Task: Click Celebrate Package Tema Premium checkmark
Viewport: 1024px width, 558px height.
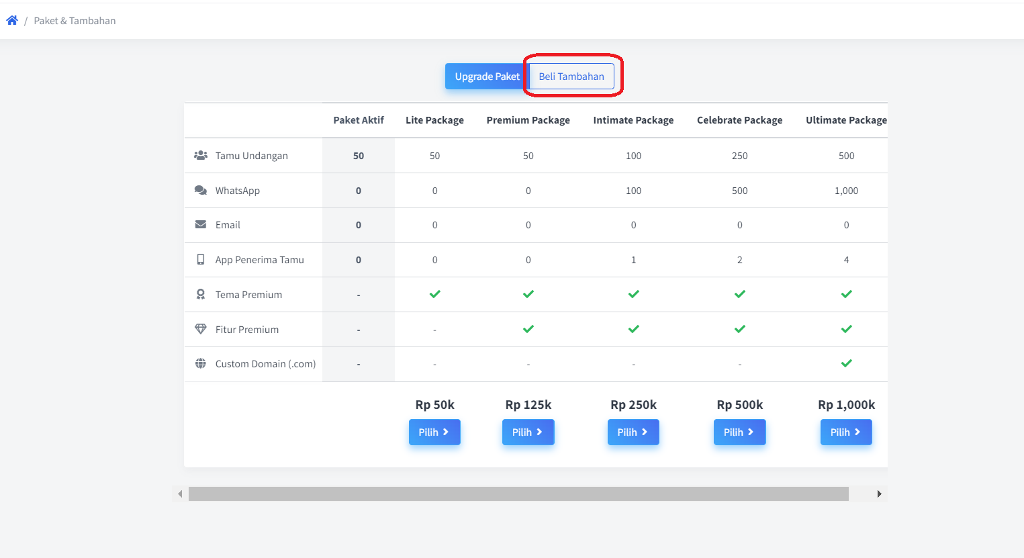Action: [x=740, y=294]
